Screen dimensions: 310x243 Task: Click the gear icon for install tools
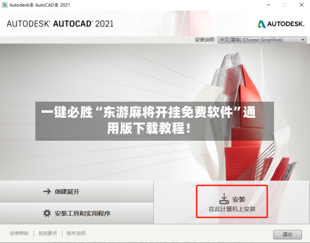[x=47, y=213]
